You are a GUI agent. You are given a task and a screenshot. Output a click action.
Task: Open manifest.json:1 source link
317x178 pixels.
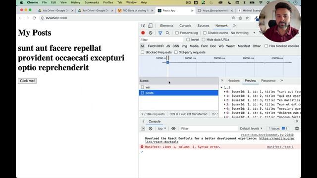[280, 147]
